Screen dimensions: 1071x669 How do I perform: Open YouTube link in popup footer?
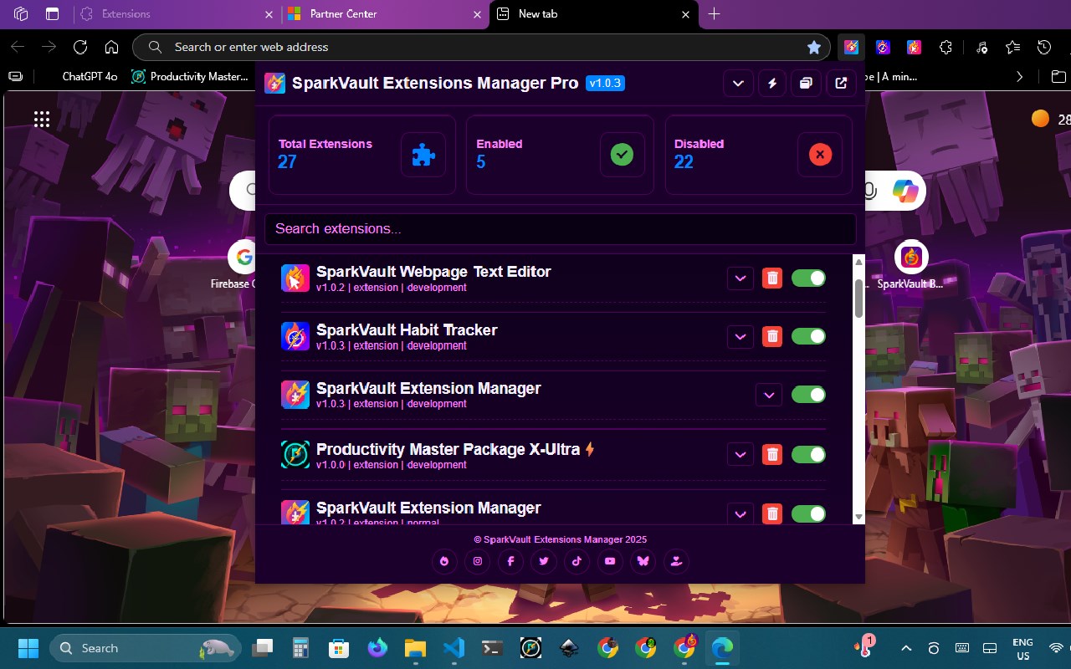610,561
